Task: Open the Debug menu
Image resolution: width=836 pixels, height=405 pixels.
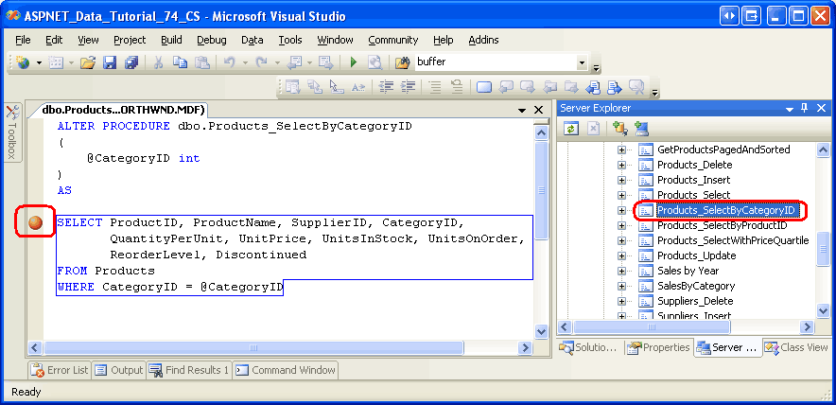Action: pos(211,40)
